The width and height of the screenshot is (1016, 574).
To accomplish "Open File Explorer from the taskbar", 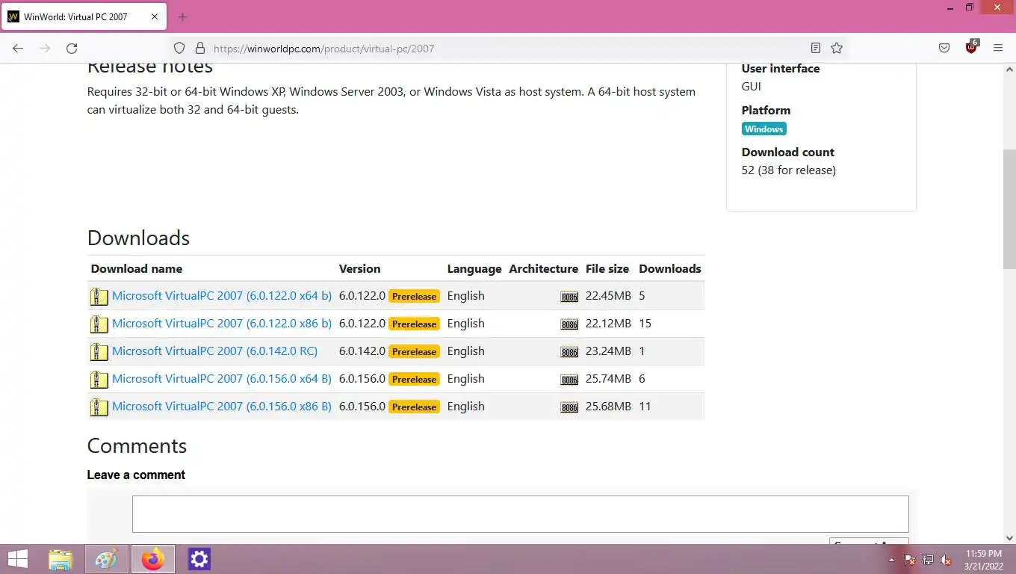I will click(x=61, y=559).
